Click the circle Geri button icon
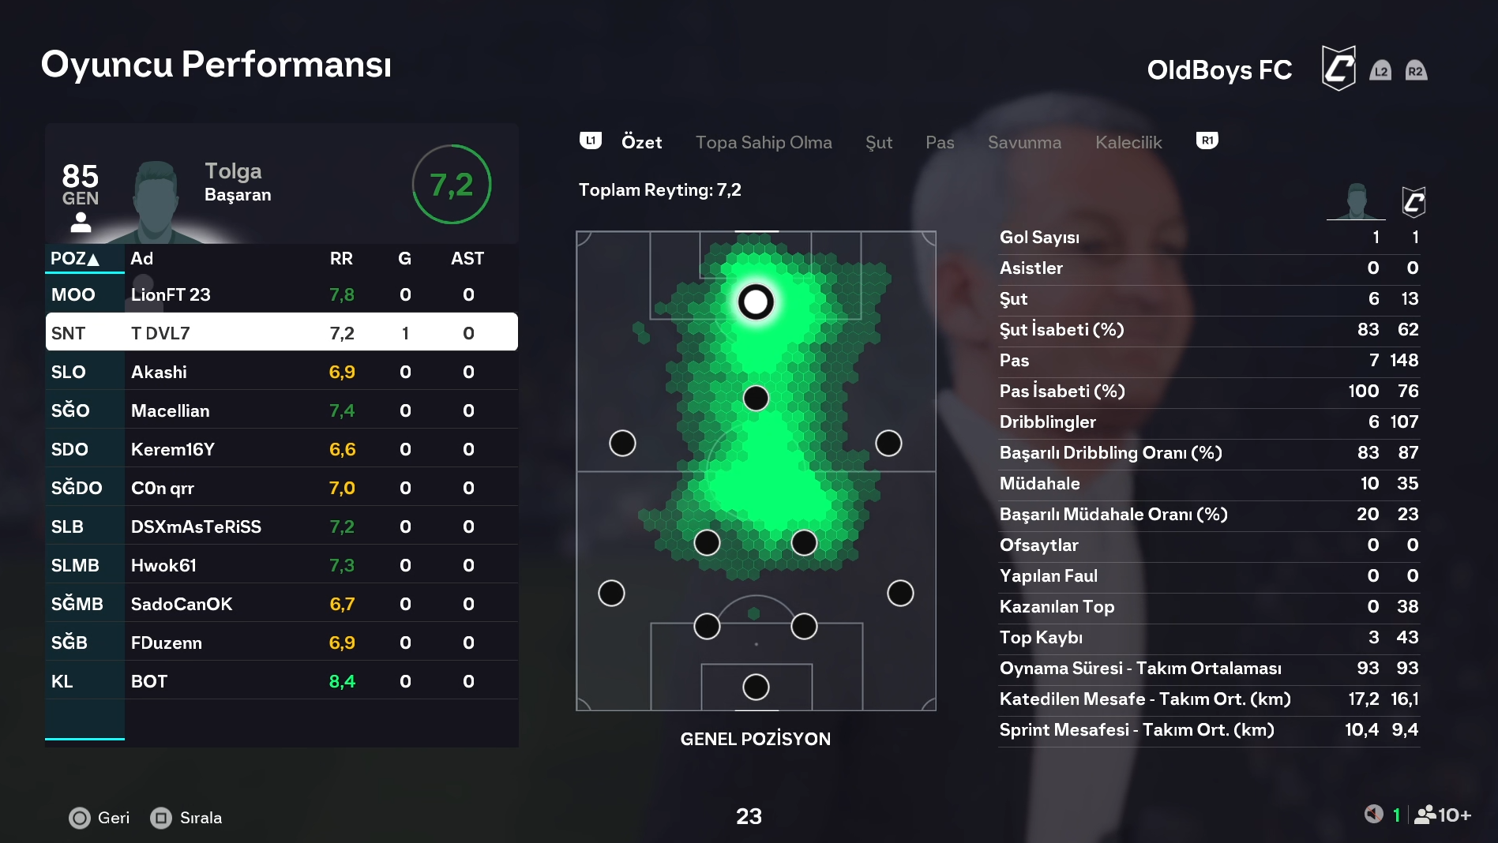1498x843 pixels. click(80, 818)
